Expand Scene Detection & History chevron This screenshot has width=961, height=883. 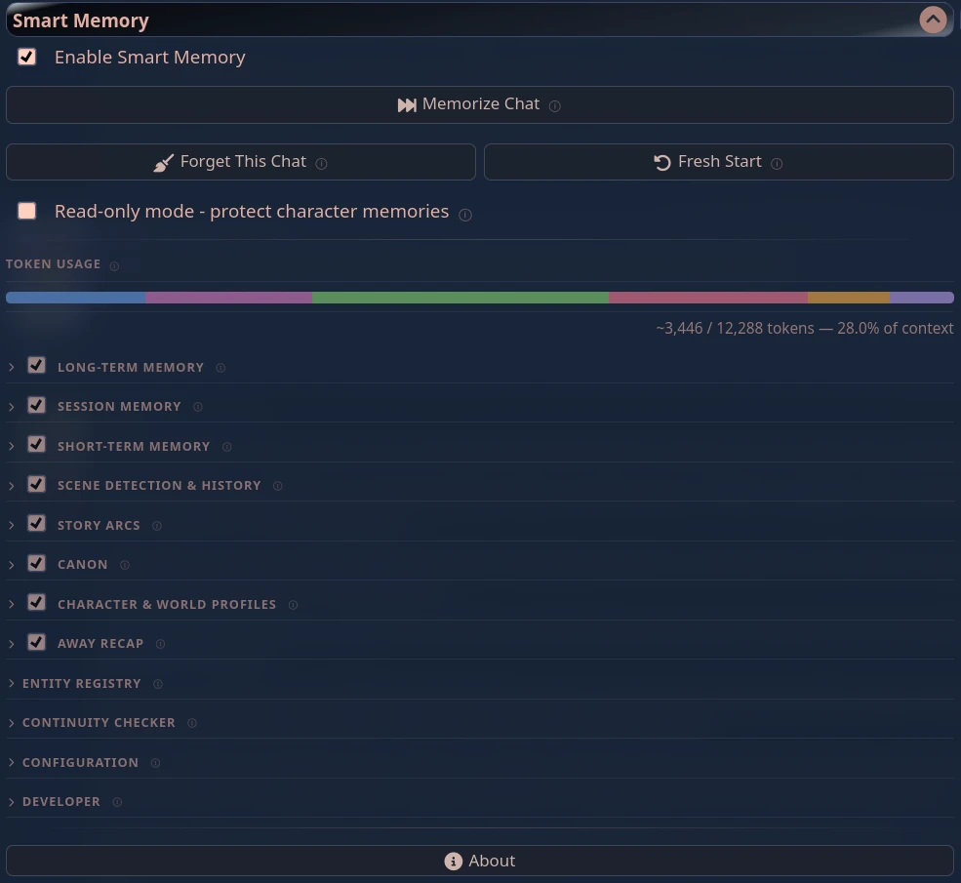[11, 486]
